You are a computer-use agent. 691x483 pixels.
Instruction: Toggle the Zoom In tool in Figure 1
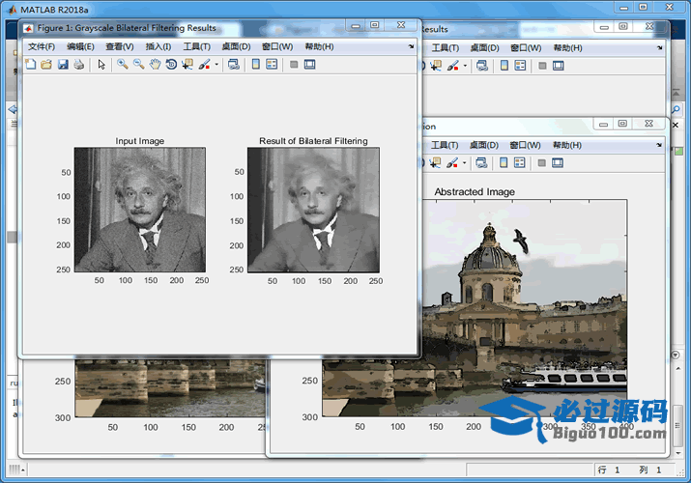[122, 65]
